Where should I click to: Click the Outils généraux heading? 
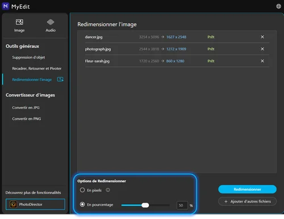click(x=22, y=47)
